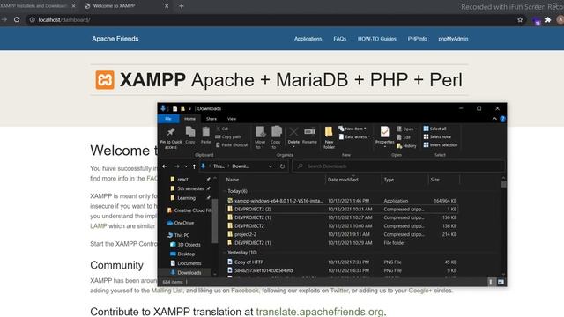Open translate.apachefriends.org link
This screenshot has width=564, height=317.
click(x=320, y=312)
